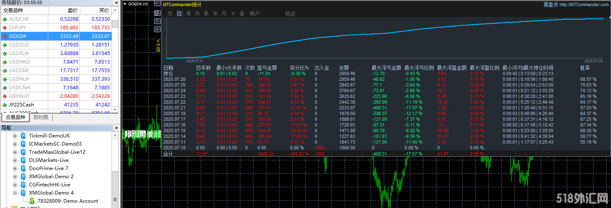This screenshot has height=208, width=611.
Task: Click the '√' checkmark icon on the chart
Action: (x=157, y=29)
